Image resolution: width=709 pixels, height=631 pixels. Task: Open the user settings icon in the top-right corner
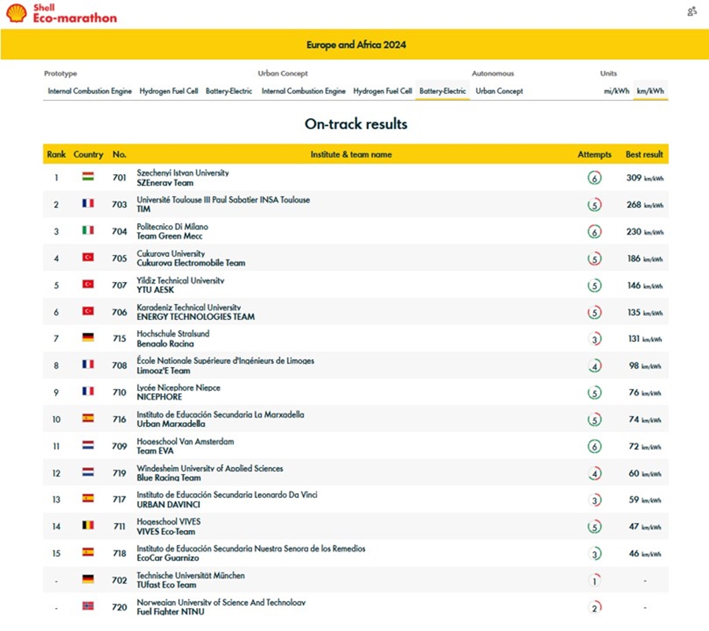point(692,11)
